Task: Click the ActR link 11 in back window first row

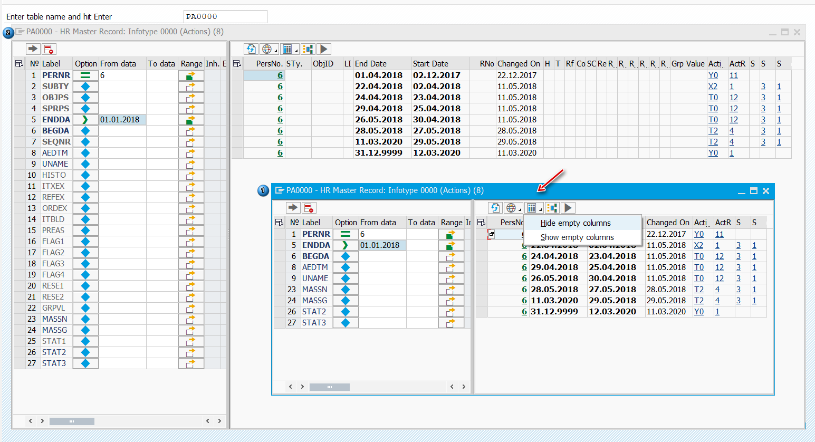Action: 734,75
